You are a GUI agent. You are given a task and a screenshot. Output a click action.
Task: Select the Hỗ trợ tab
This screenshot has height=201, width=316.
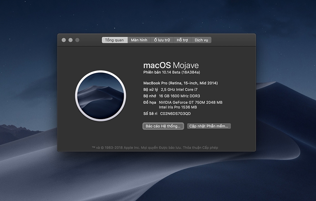[182, 40]
